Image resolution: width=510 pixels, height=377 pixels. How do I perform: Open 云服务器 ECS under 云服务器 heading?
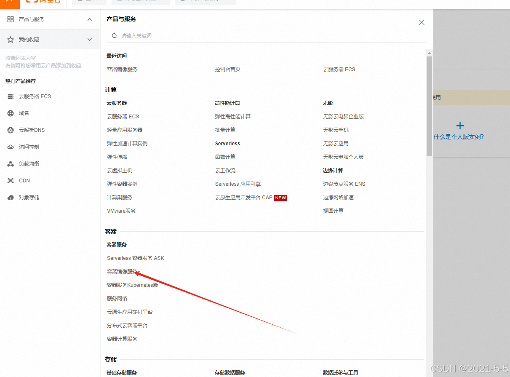pyautogui.click(x=123, y=117)
